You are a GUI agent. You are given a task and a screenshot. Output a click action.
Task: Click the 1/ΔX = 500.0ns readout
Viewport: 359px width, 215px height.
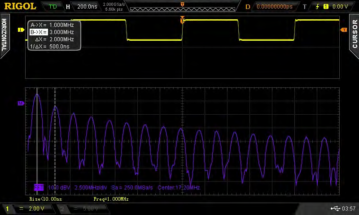(50, 47)
